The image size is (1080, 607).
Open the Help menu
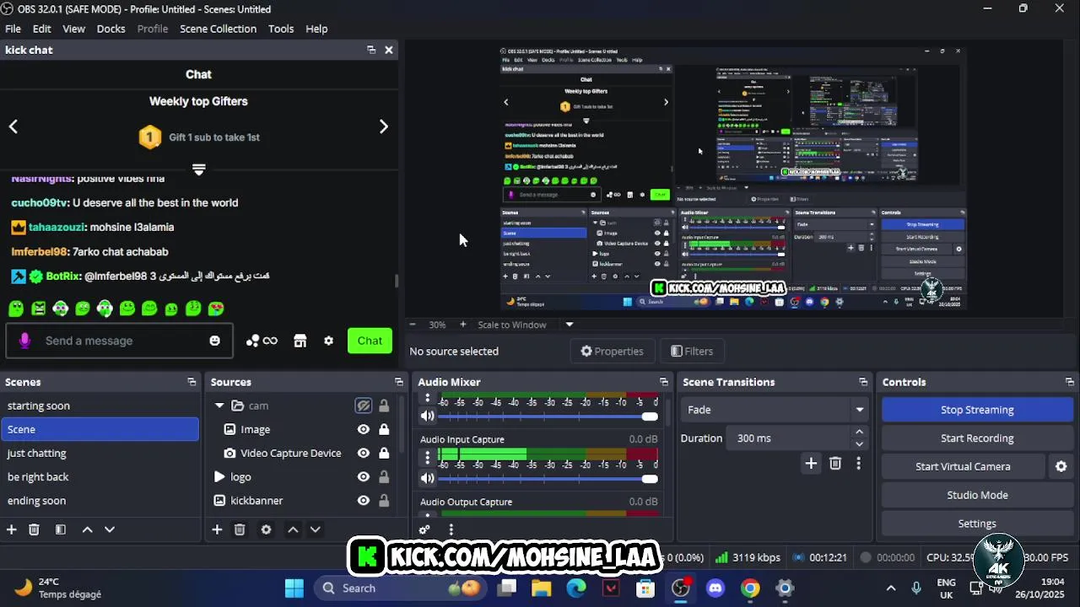point(316,29)
